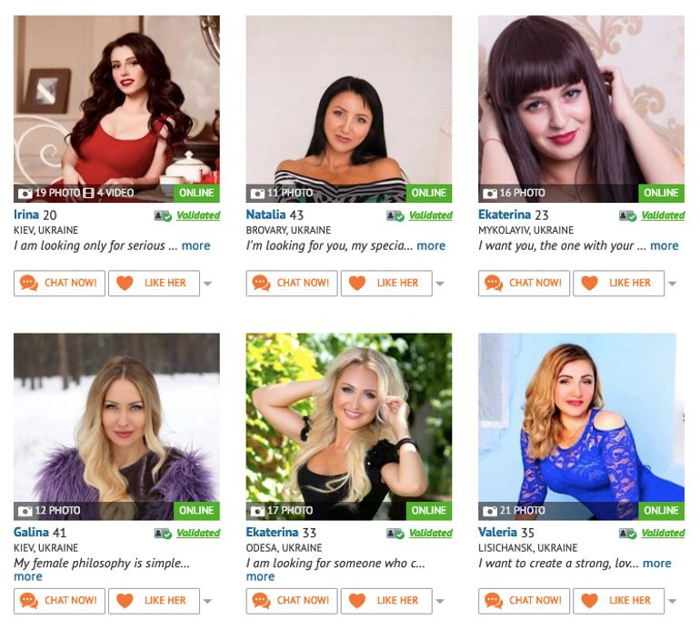Click the chat bubble icon in Natalia's Chat Now button
This screenshot has height=630, width=700.
[261, 283]
